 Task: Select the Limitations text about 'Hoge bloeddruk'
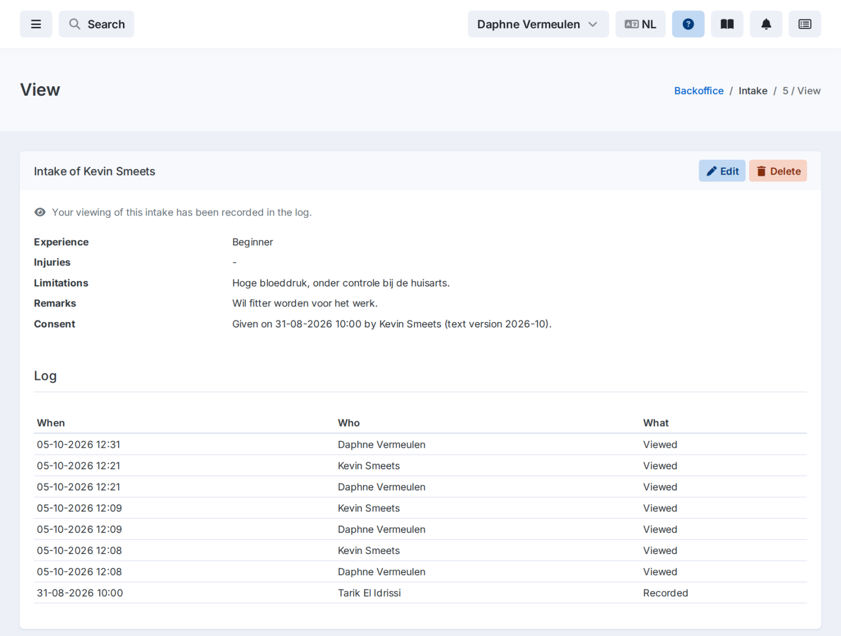(341, 283)
